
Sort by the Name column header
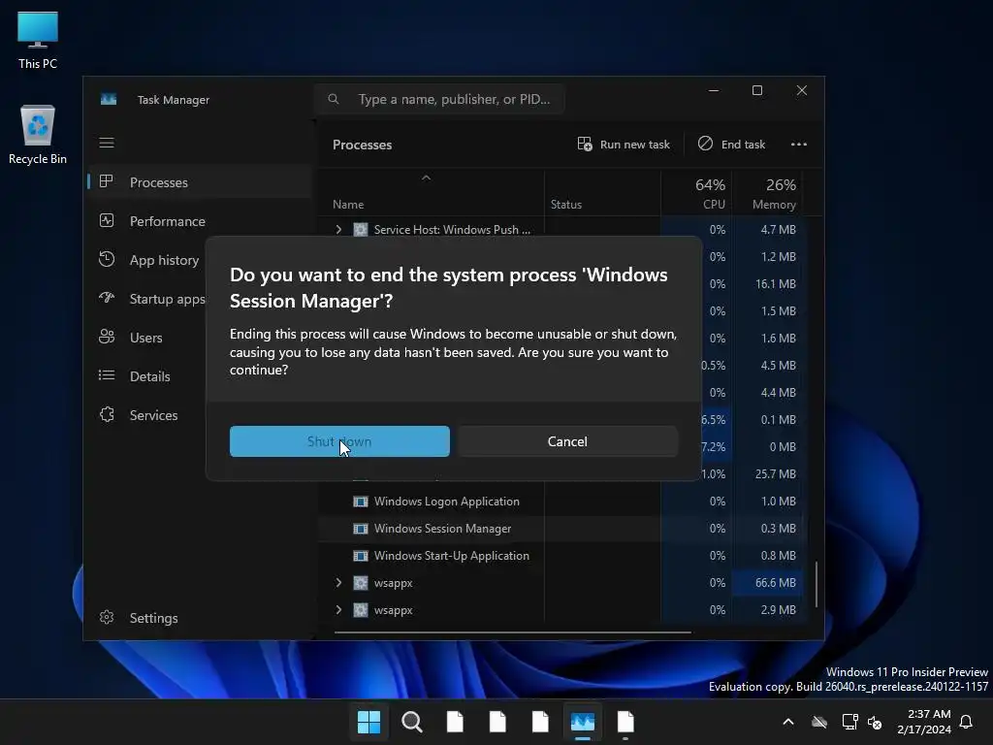(348, 205)
